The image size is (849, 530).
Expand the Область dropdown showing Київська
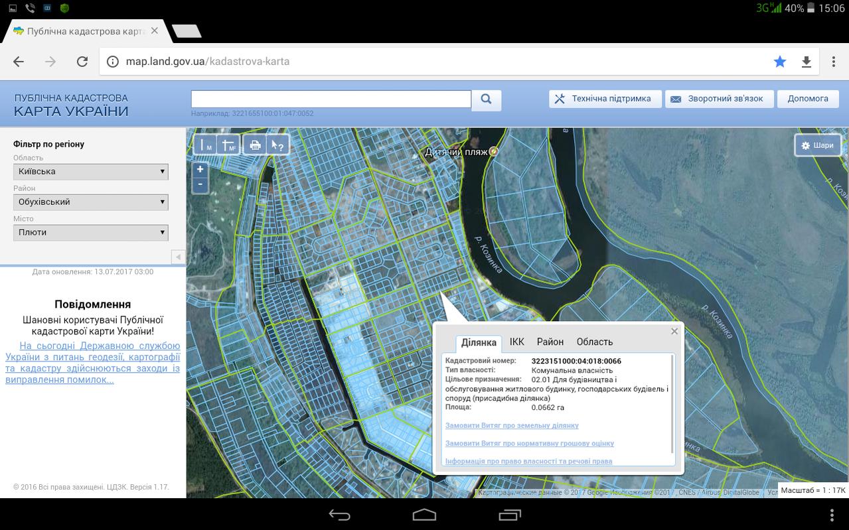coord(91,172)
